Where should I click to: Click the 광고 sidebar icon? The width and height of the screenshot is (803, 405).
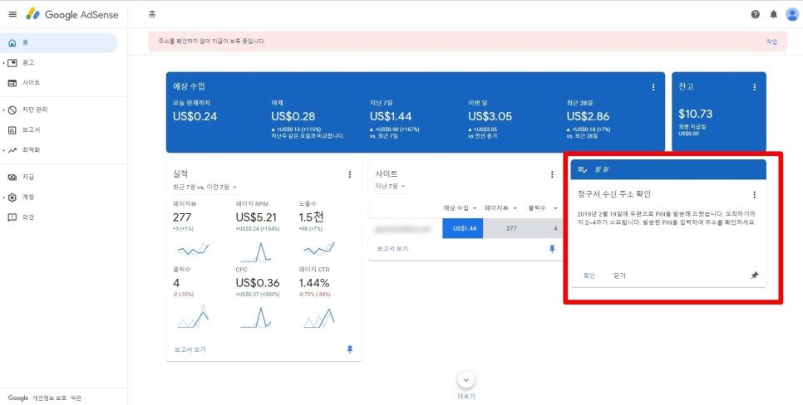click(x=12, y=62)
